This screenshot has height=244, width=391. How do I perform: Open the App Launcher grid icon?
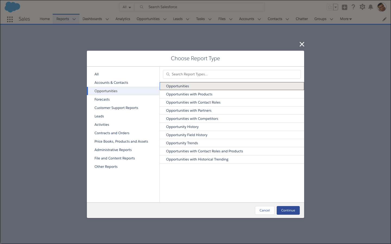pos(10,19)
